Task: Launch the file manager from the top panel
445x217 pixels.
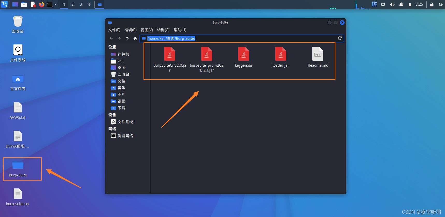Action: click(x=24, y=4)
